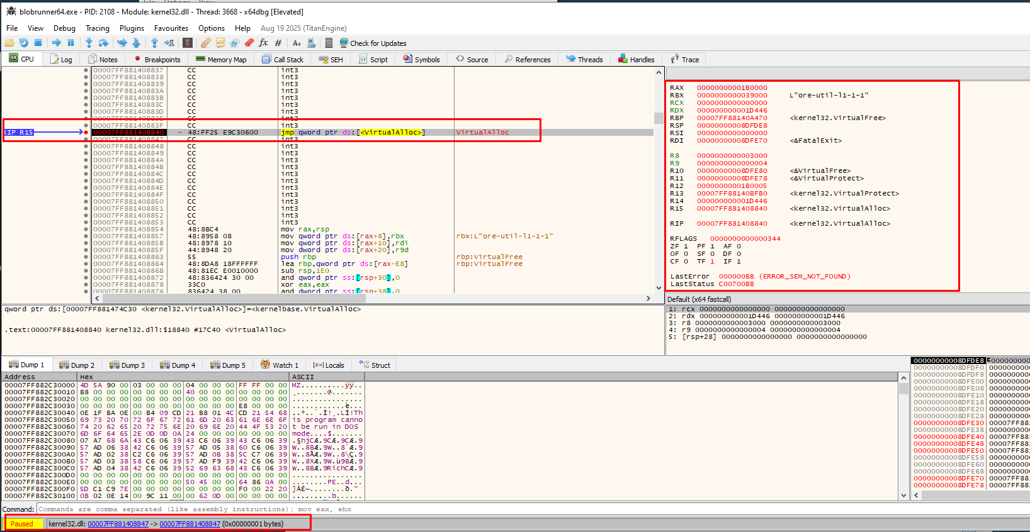The height and width of the screenshot is (532, 1030).
Task: Open the Calculator toolbar icon
Action: 329,43
